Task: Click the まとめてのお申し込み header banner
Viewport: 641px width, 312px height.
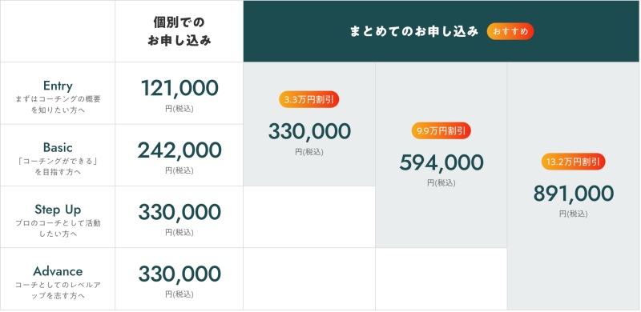Action: click(x=441, y=31)
